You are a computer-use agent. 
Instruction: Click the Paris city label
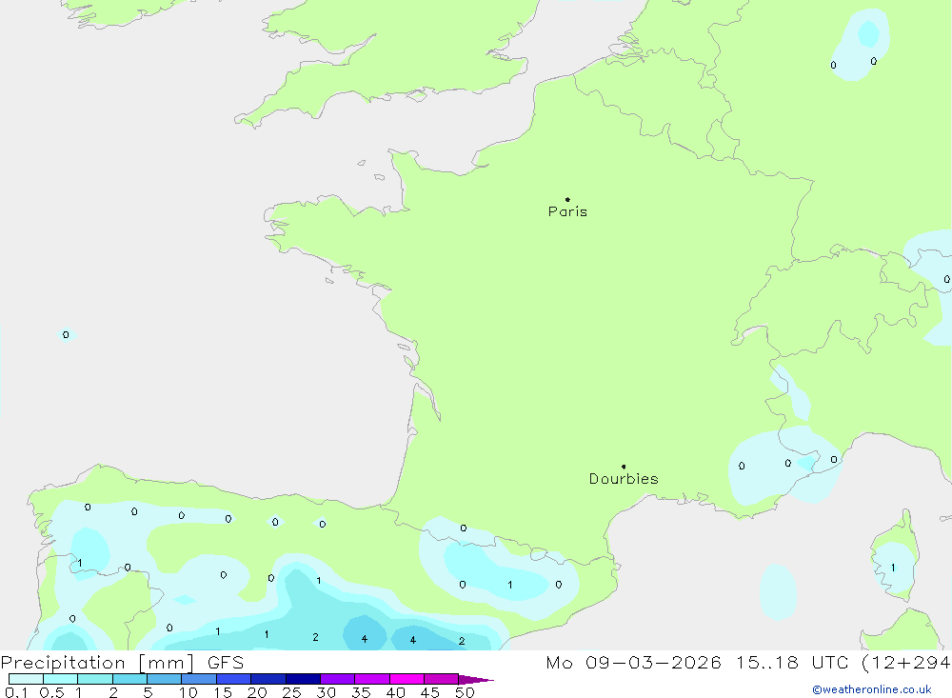(x=567, y=211)
